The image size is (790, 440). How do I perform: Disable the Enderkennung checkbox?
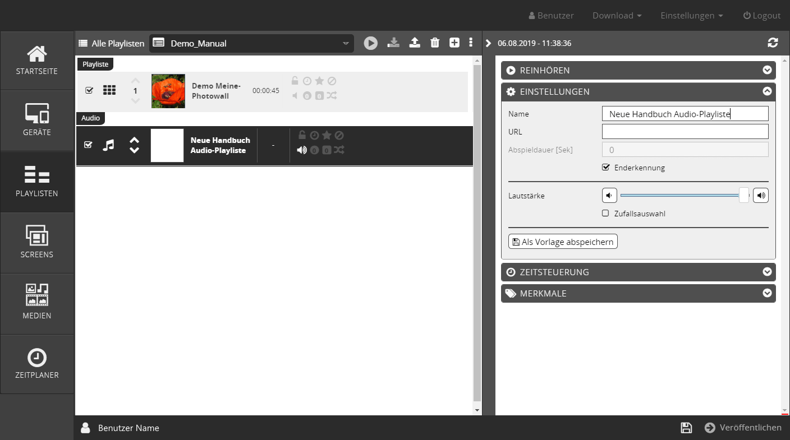pyautogui.click(x=605, y=168)
